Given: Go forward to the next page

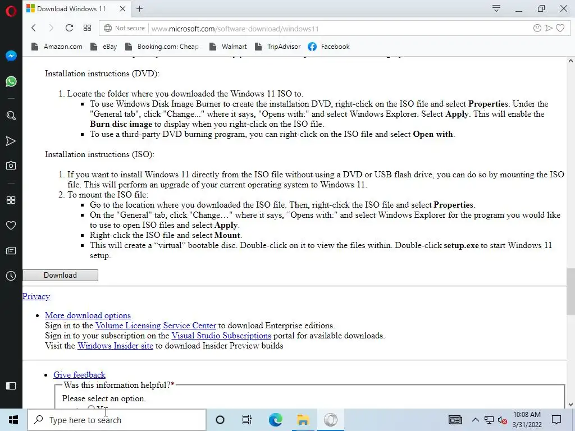Looking at the screenshot, I should coord(51,28).
